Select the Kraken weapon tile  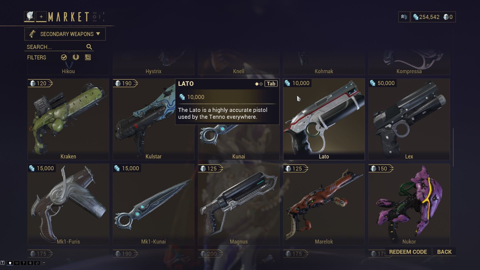68,119
